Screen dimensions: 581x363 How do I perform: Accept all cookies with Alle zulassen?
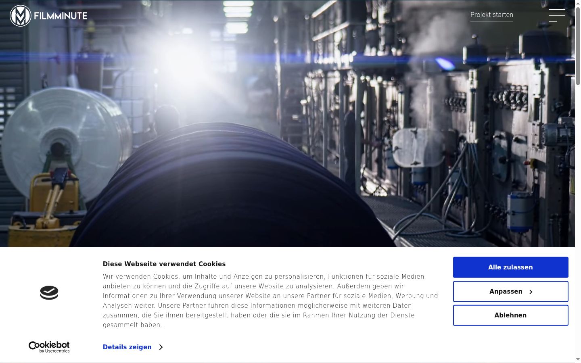[x=510, y=267]
